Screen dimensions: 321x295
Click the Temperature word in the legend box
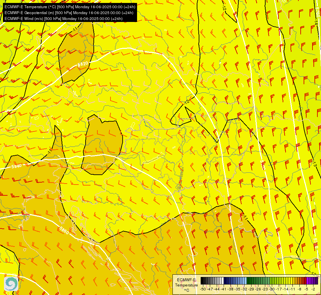[187, 285]
